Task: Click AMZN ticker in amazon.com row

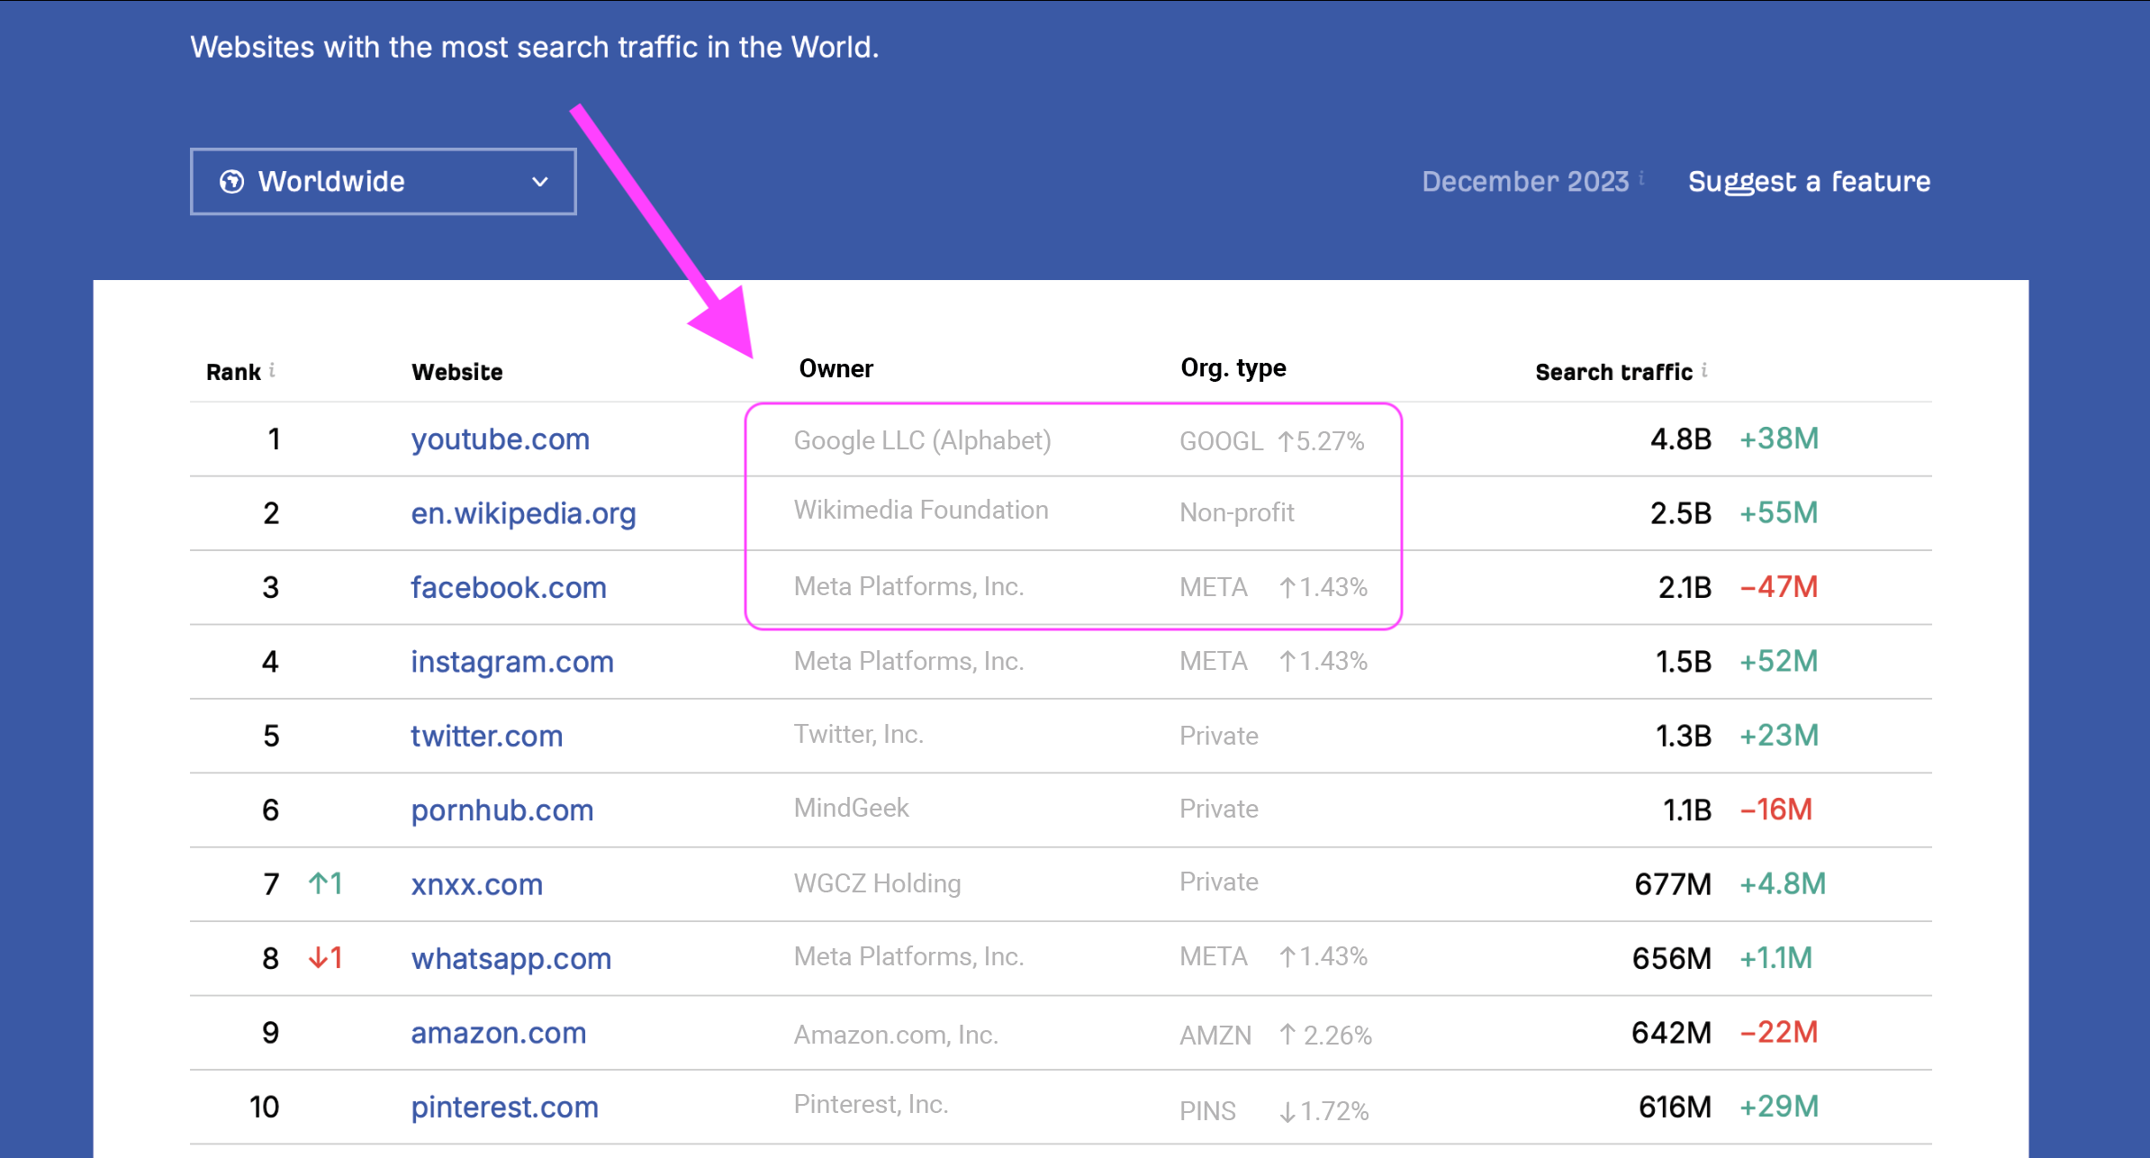Action: (1215, 1036)
